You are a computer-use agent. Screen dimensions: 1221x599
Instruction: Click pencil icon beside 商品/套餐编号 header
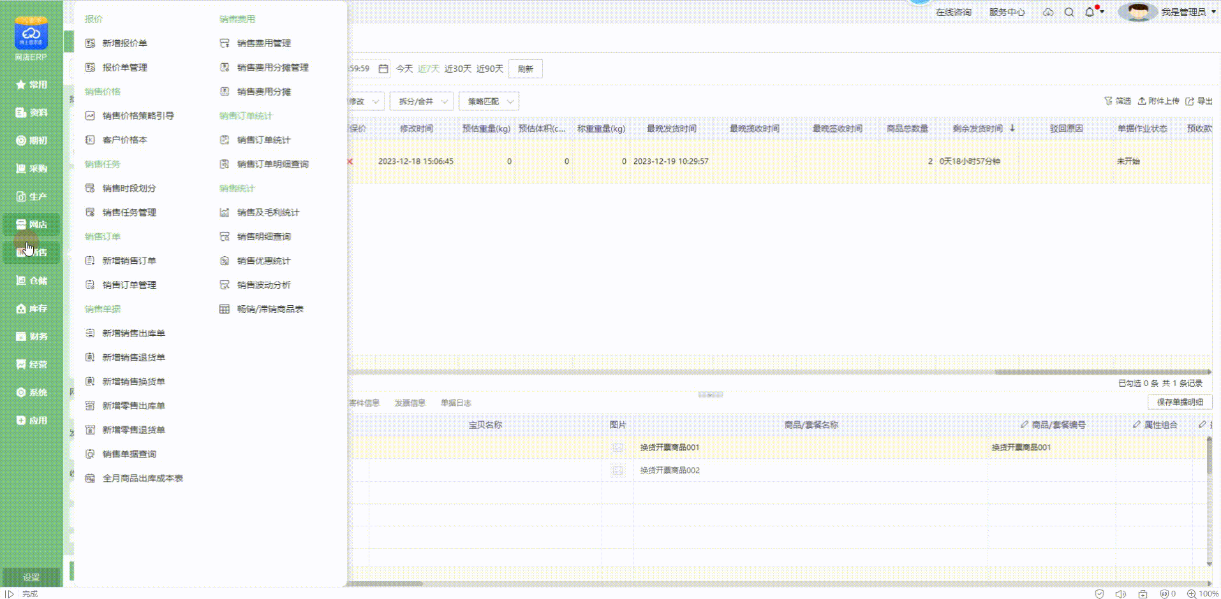(x=1024, y=424)
